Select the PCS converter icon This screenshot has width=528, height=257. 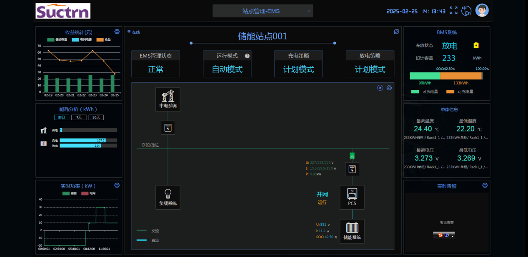(x=352, y=197)
